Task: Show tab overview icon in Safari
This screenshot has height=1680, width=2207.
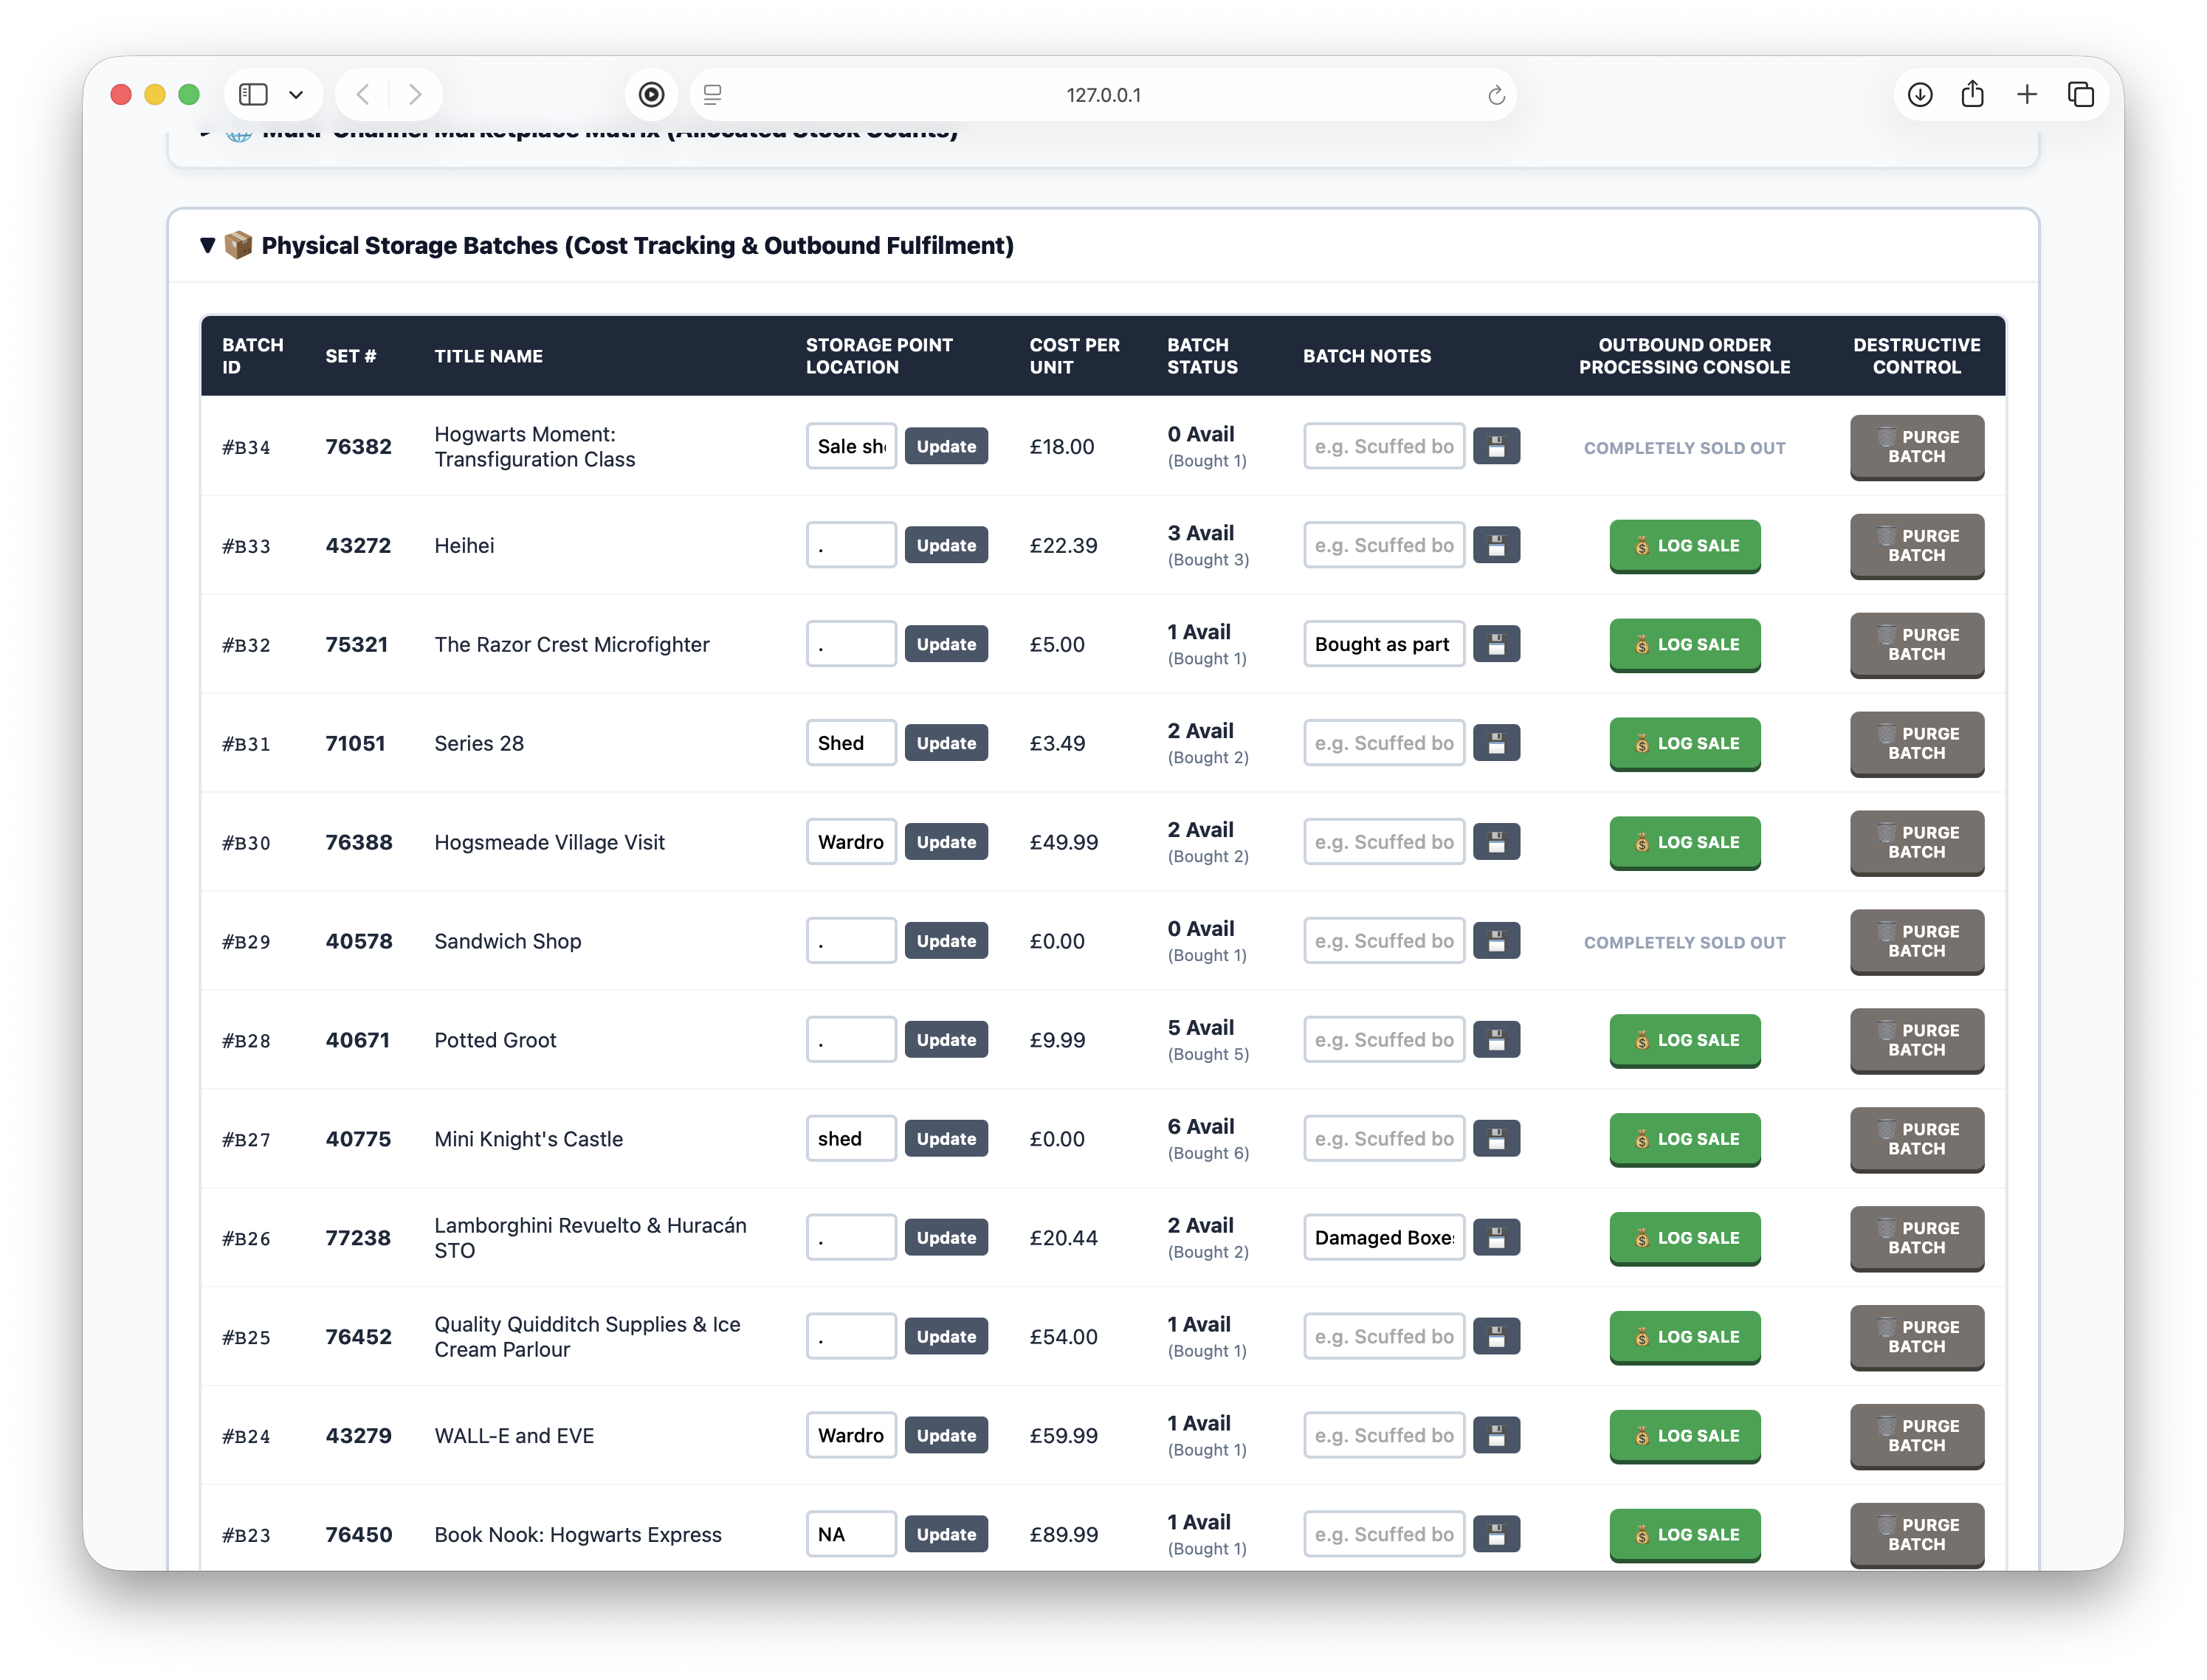Action: coord(2081,94)
